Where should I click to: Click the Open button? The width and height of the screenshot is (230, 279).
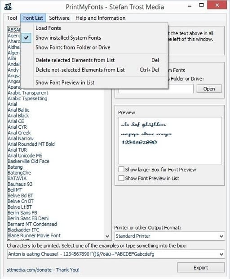209,89
